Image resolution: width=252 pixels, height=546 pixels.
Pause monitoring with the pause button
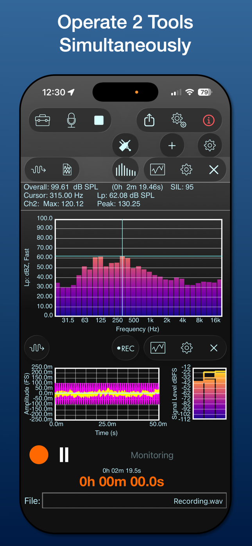(64, 455)
